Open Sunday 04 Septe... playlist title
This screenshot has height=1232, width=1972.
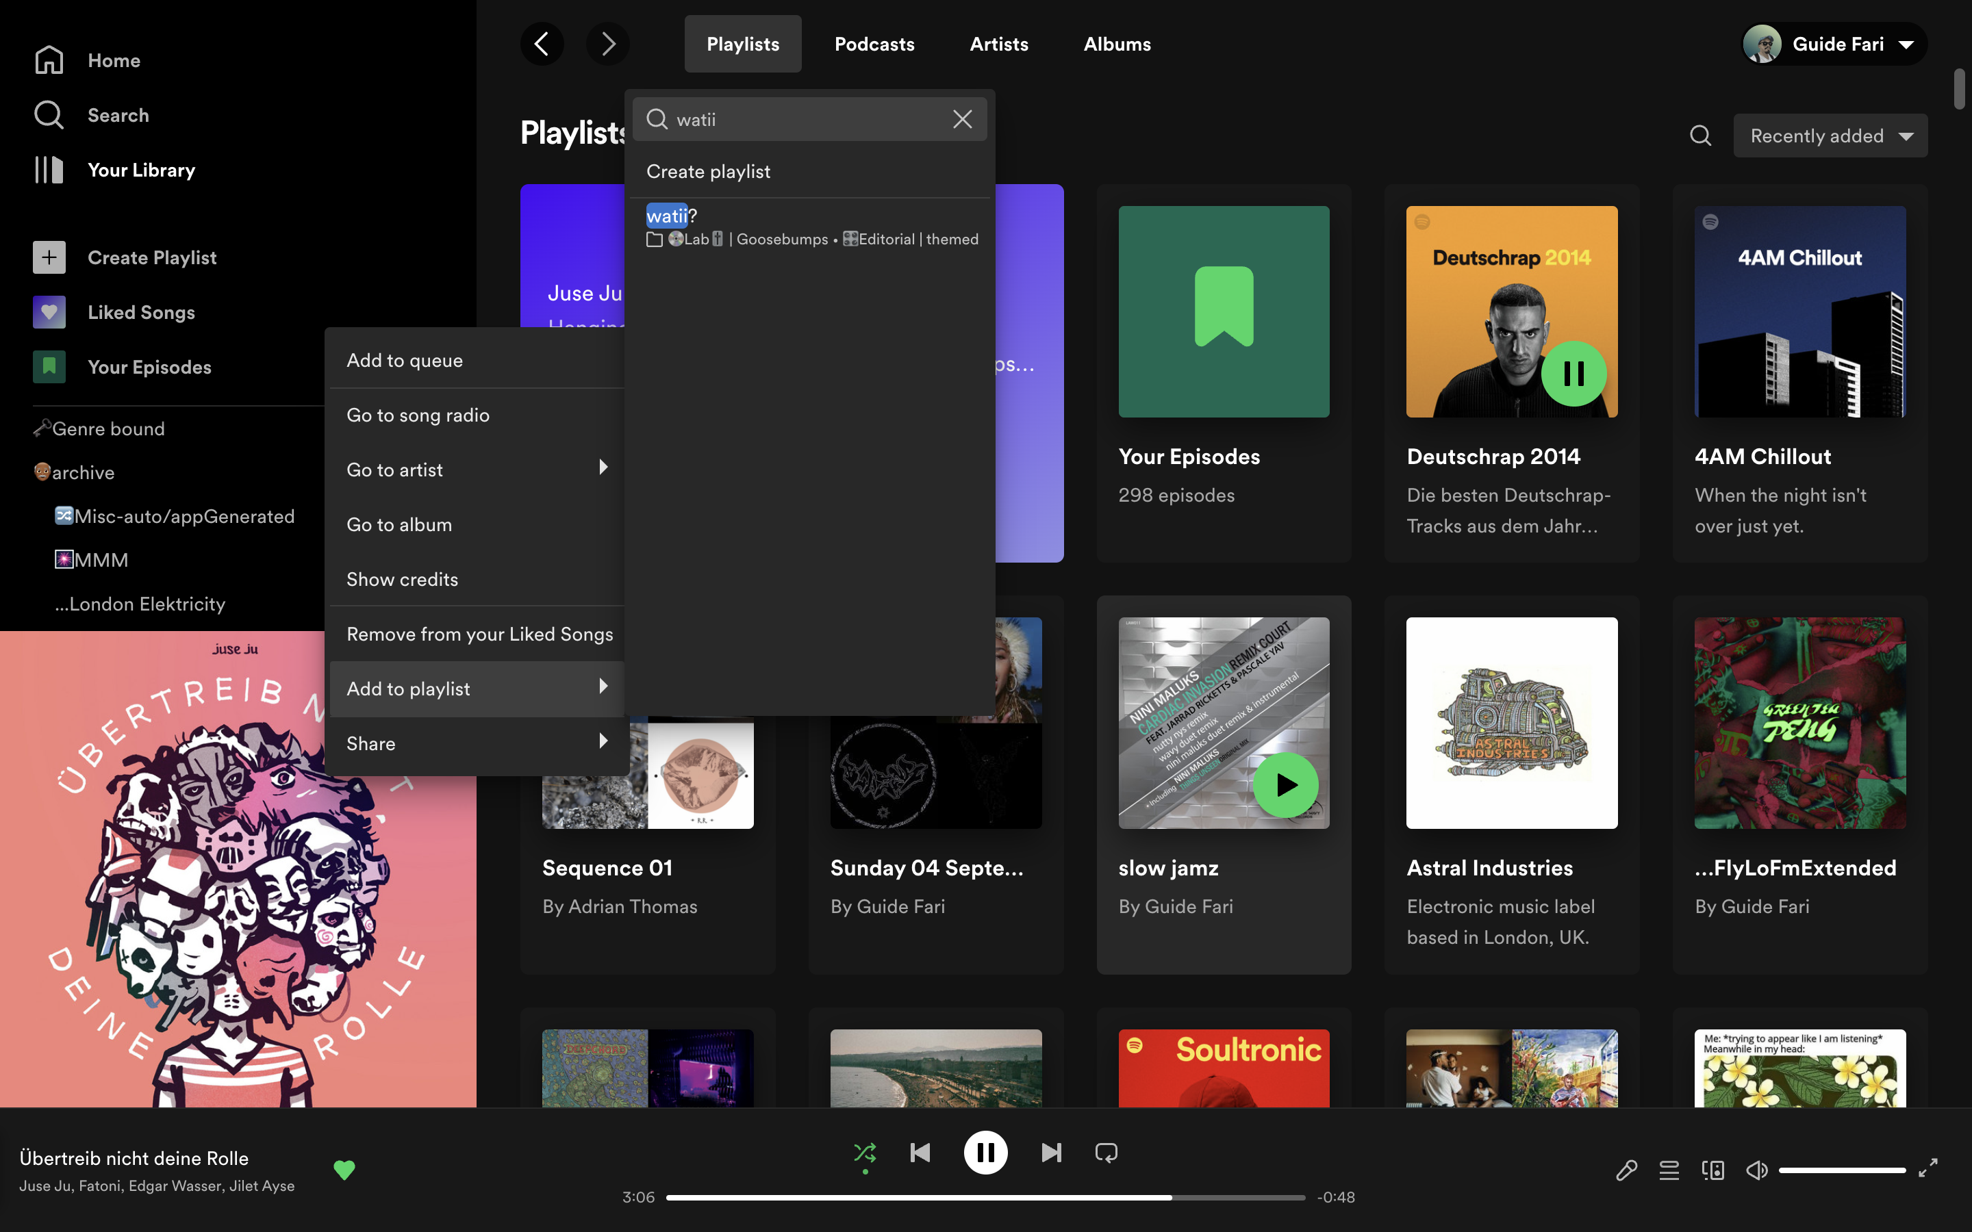926,868
